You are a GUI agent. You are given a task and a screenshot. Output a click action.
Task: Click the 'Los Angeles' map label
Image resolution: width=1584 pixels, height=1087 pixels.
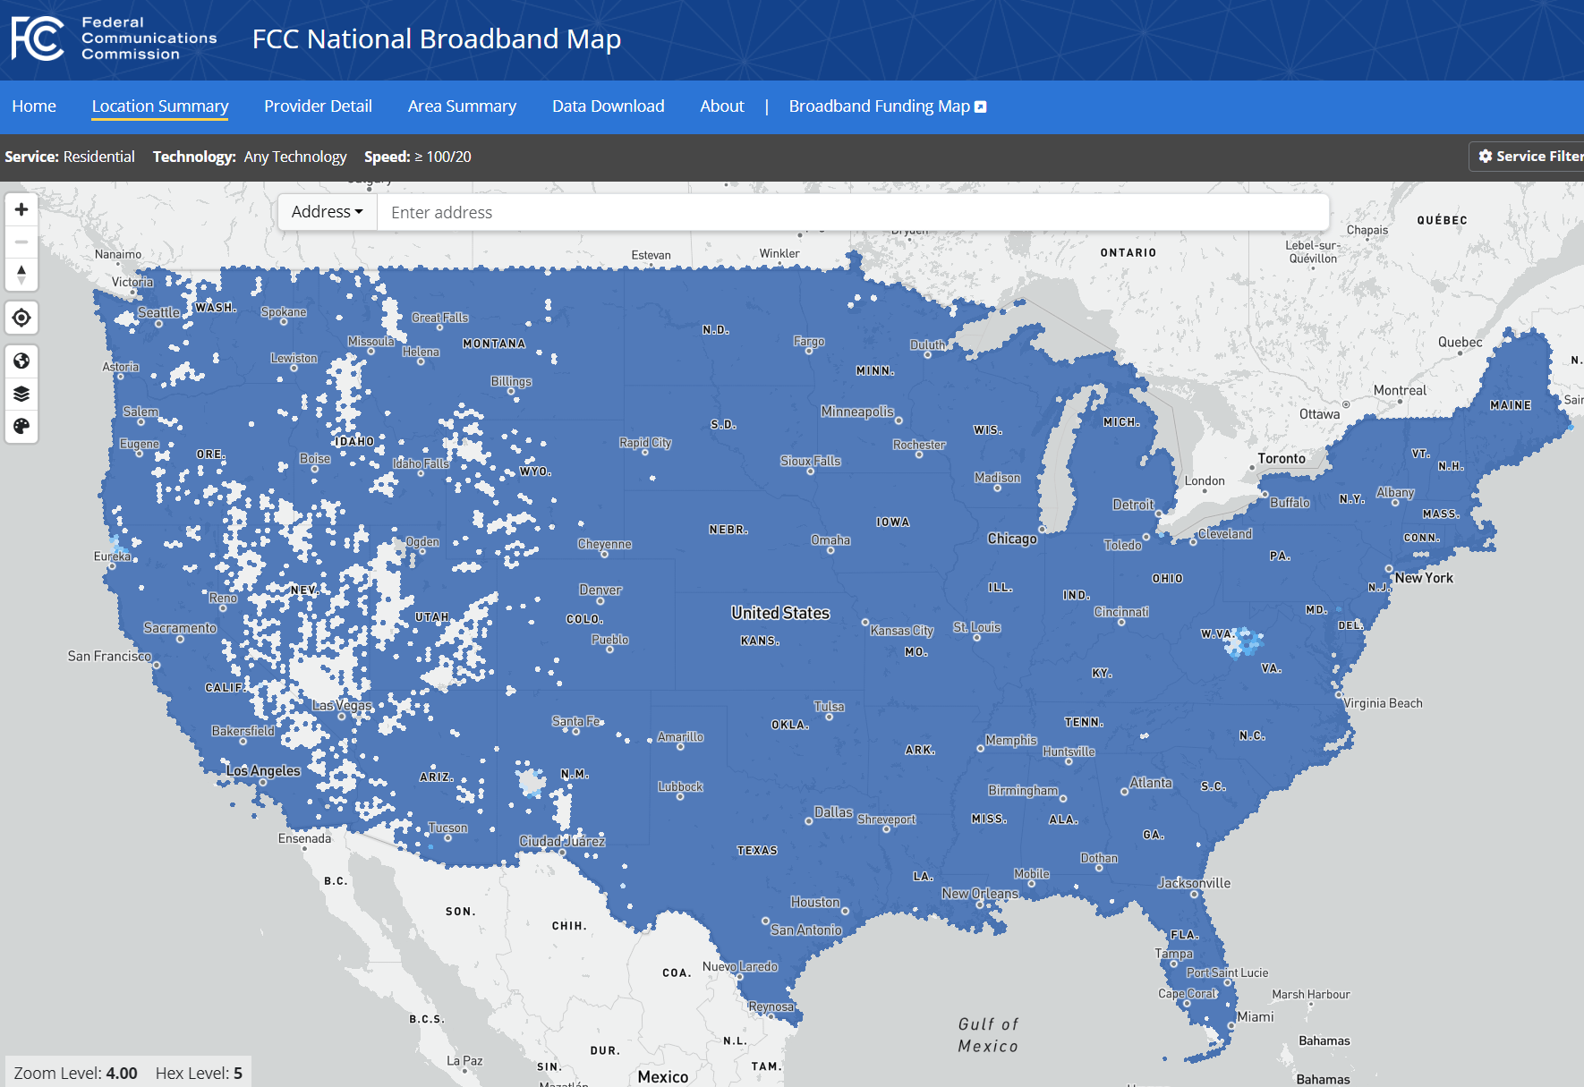pos(263,770)
